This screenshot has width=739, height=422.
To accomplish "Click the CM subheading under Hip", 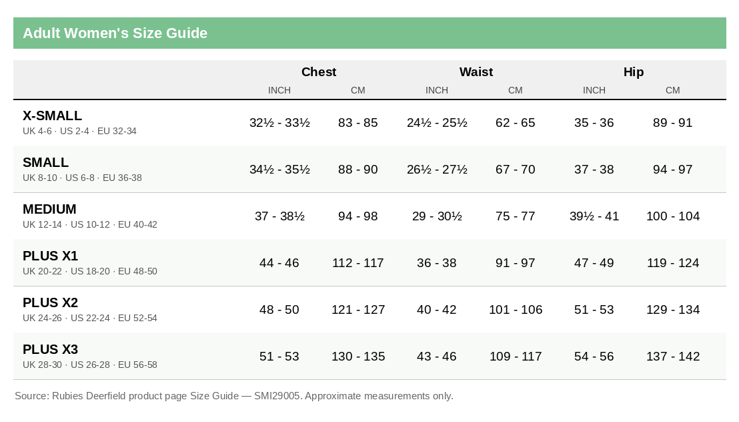I will (672, 90).
